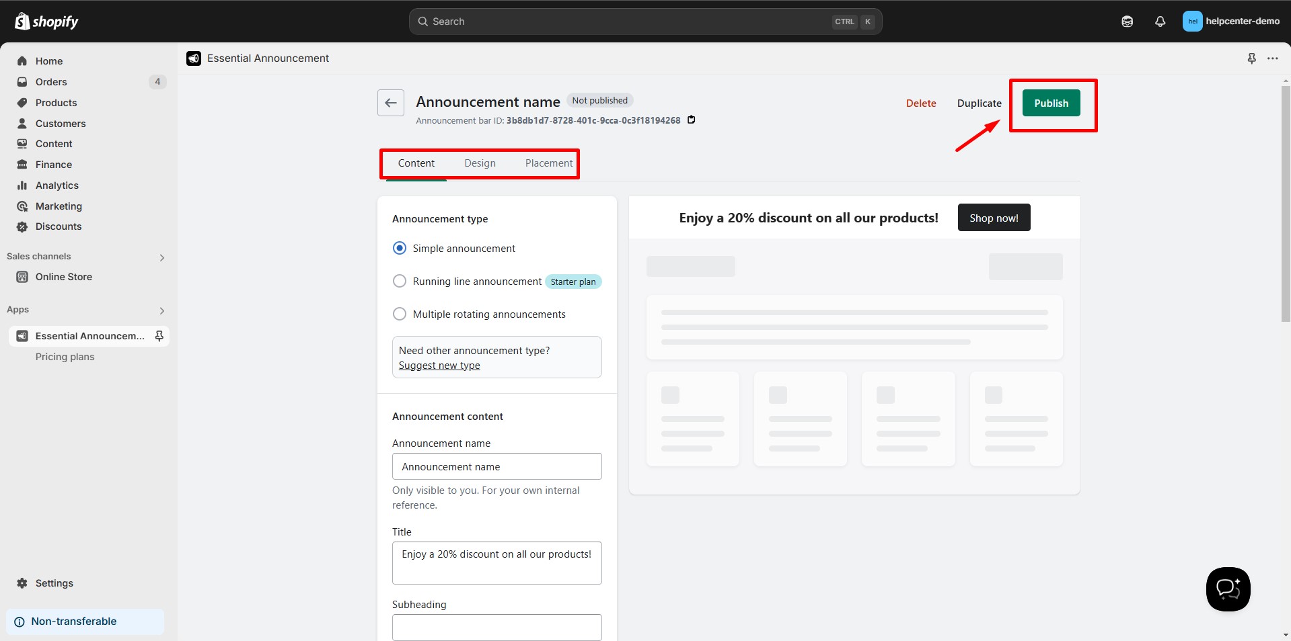1291x641 pixels.
Task: Switch to the Design tab
Action: coord(480,163)
